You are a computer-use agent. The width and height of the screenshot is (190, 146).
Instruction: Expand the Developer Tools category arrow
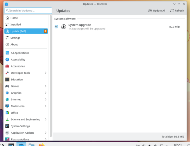[46, 73]
